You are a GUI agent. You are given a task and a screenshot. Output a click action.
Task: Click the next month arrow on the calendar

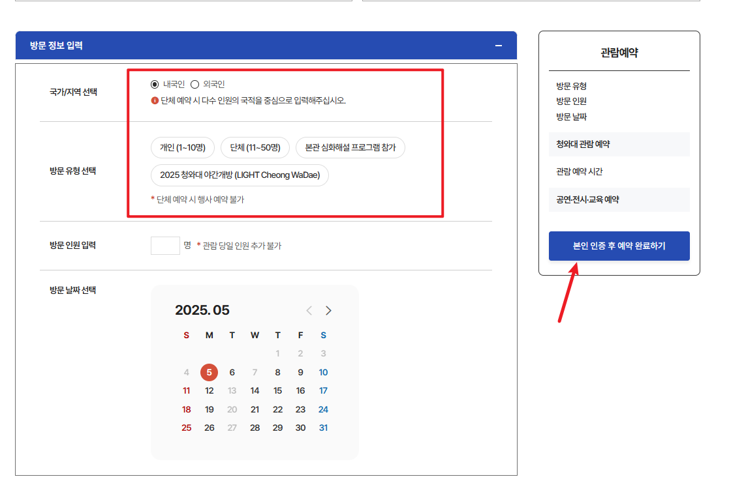pyautogui.click(x=328, y=310)
